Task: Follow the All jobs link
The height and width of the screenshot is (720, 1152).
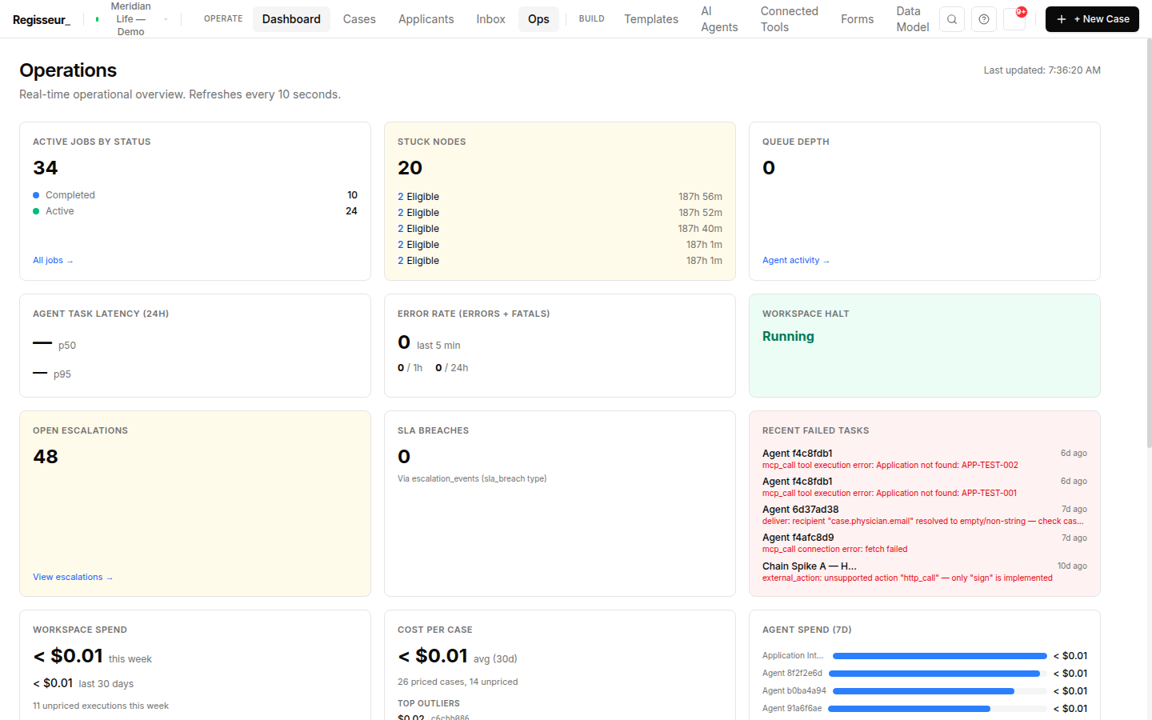Action: pos(53,261)
